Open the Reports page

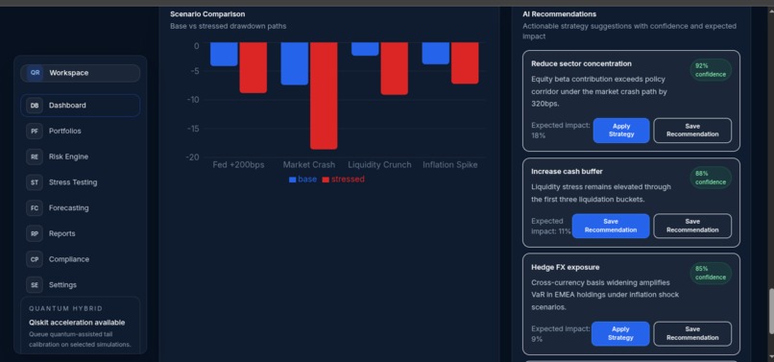(x=80, y=233)
